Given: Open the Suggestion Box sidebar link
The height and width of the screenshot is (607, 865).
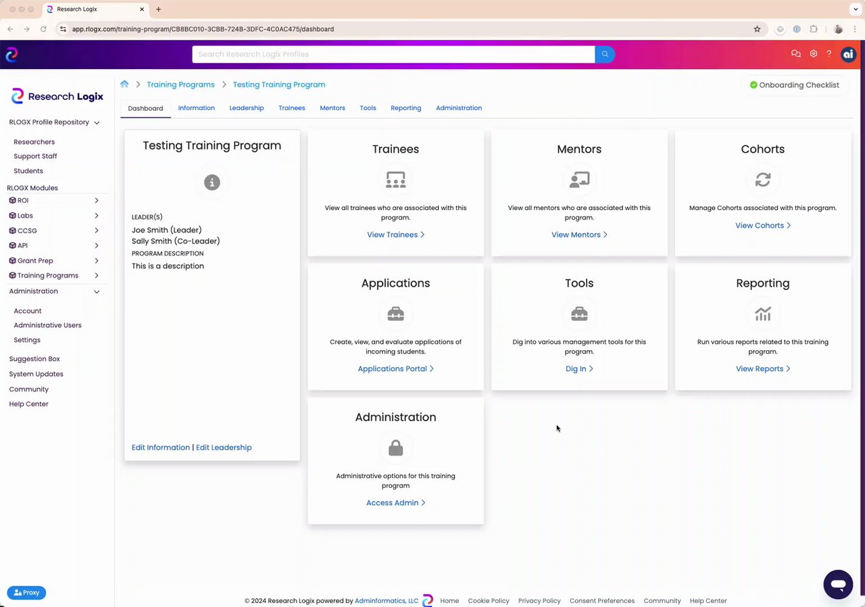Looking at the screenshot, I should pos(34,359).
